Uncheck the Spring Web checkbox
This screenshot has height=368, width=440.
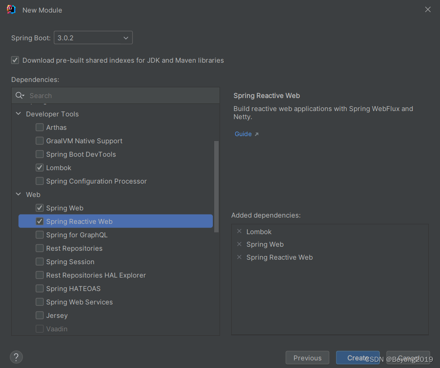[x=39, y=208]
